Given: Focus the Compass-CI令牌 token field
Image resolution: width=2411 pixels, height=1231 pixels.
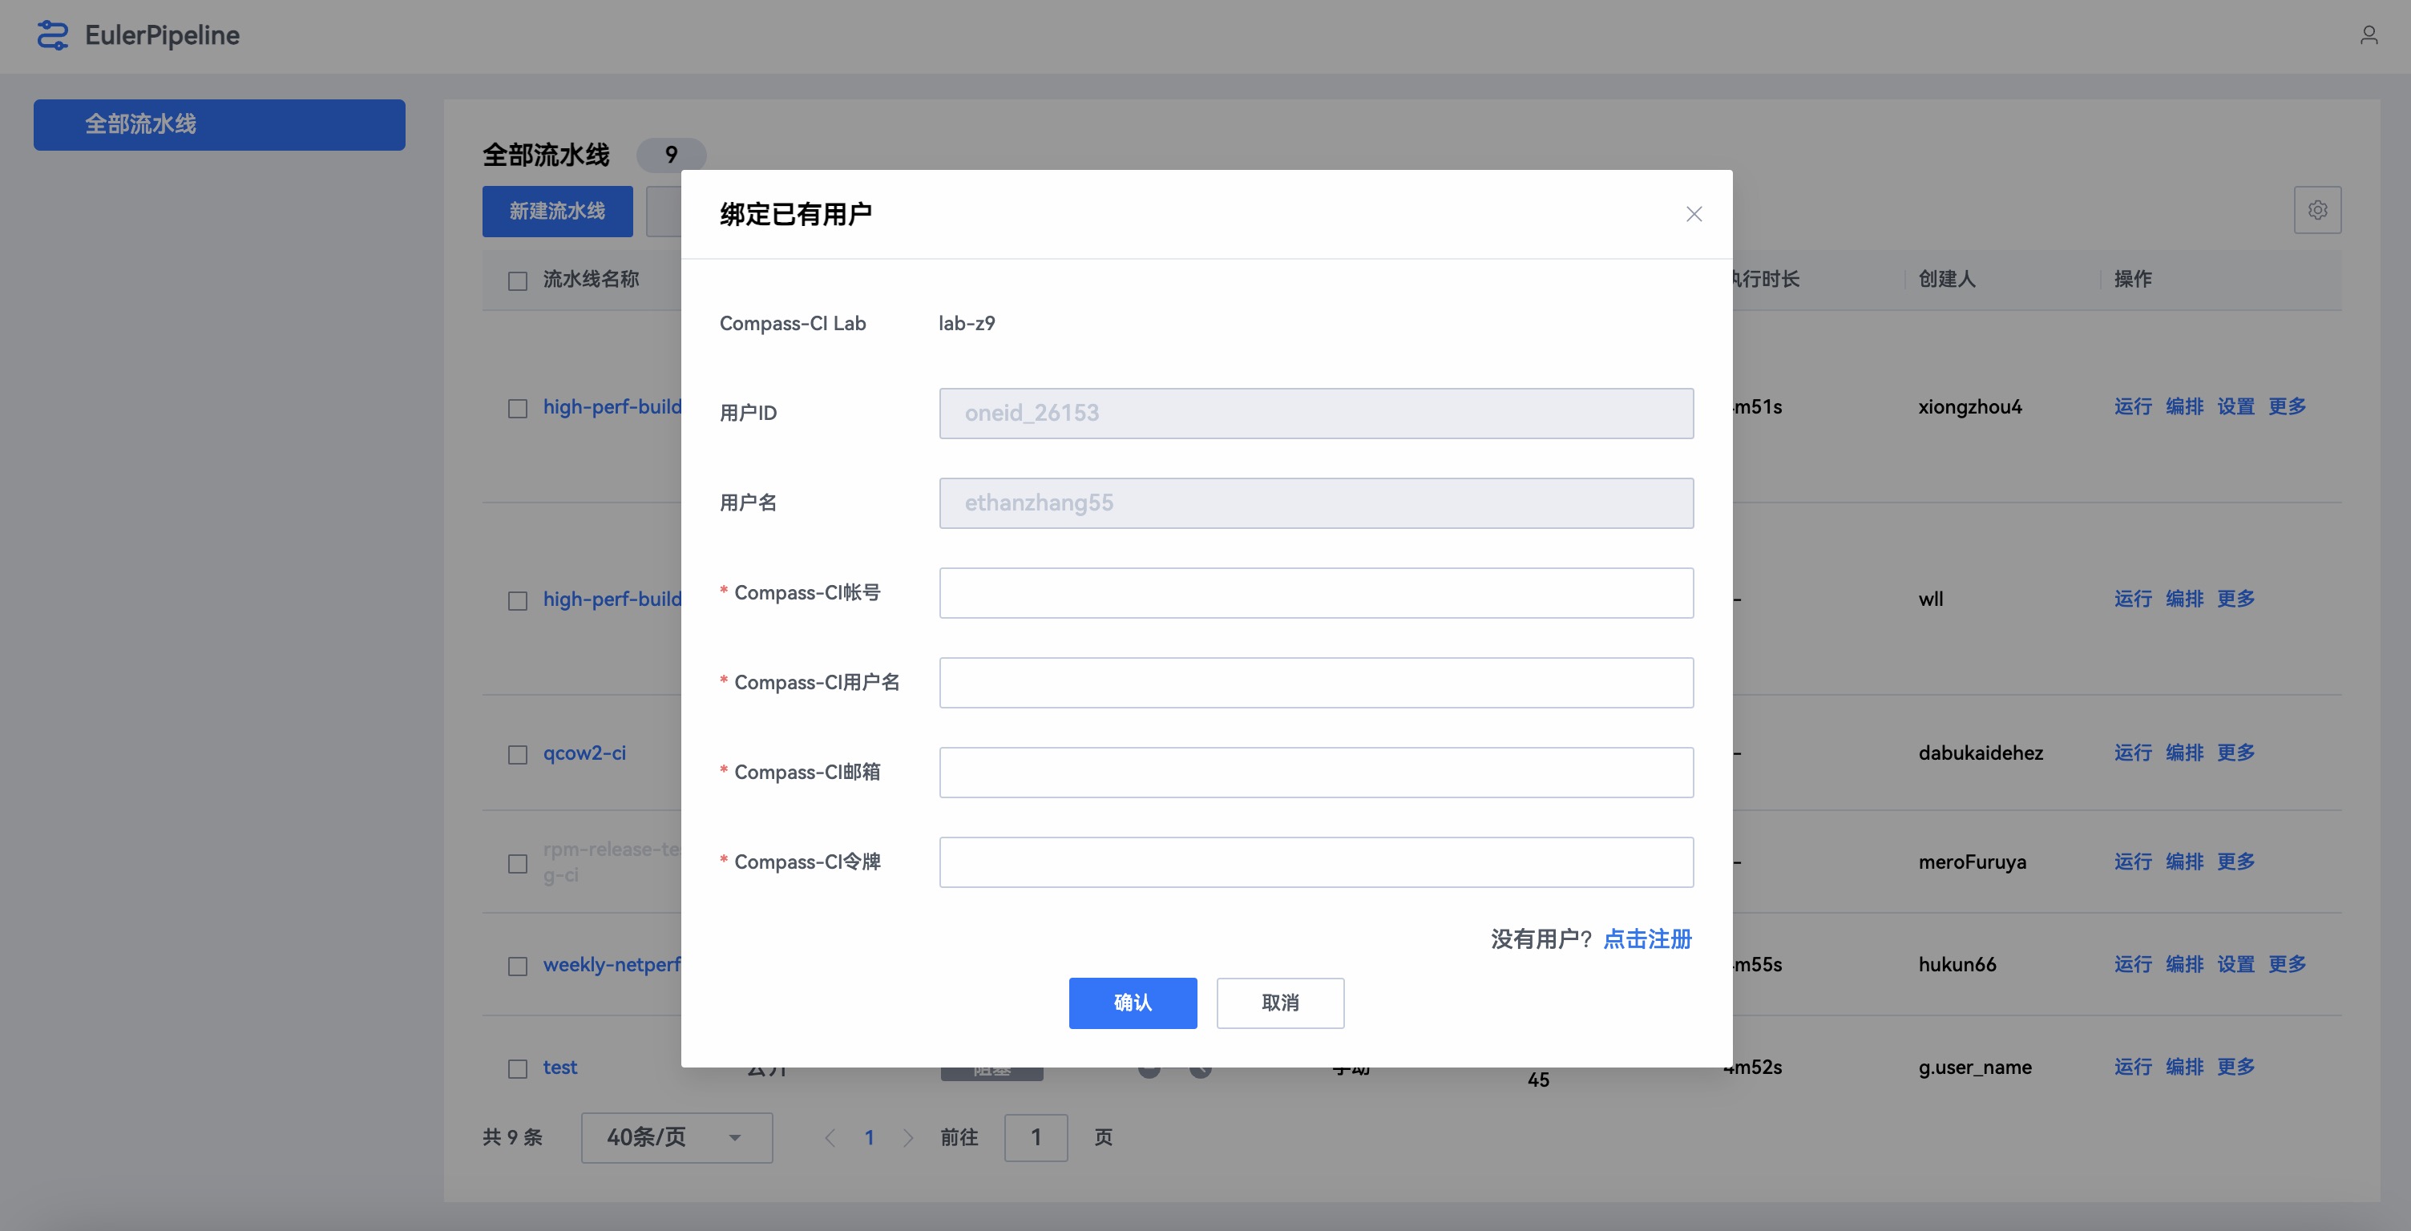Looking at the screenshot, I should coord(1315,862).
